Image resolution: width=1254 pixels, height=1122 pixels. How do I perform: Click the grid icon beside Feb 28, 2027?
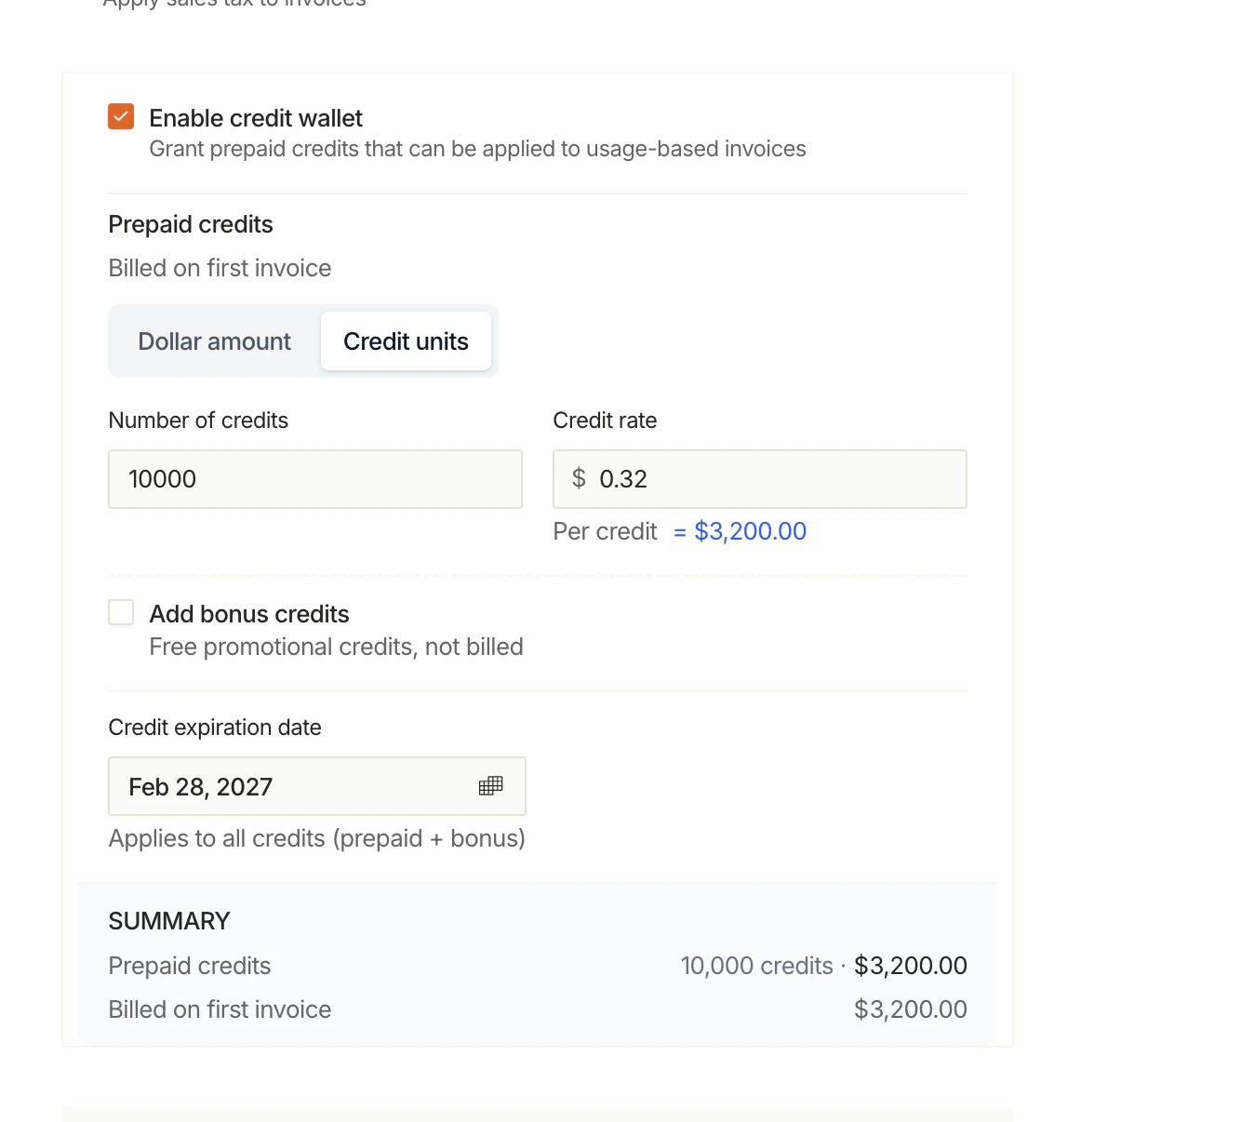coord(490,786)
